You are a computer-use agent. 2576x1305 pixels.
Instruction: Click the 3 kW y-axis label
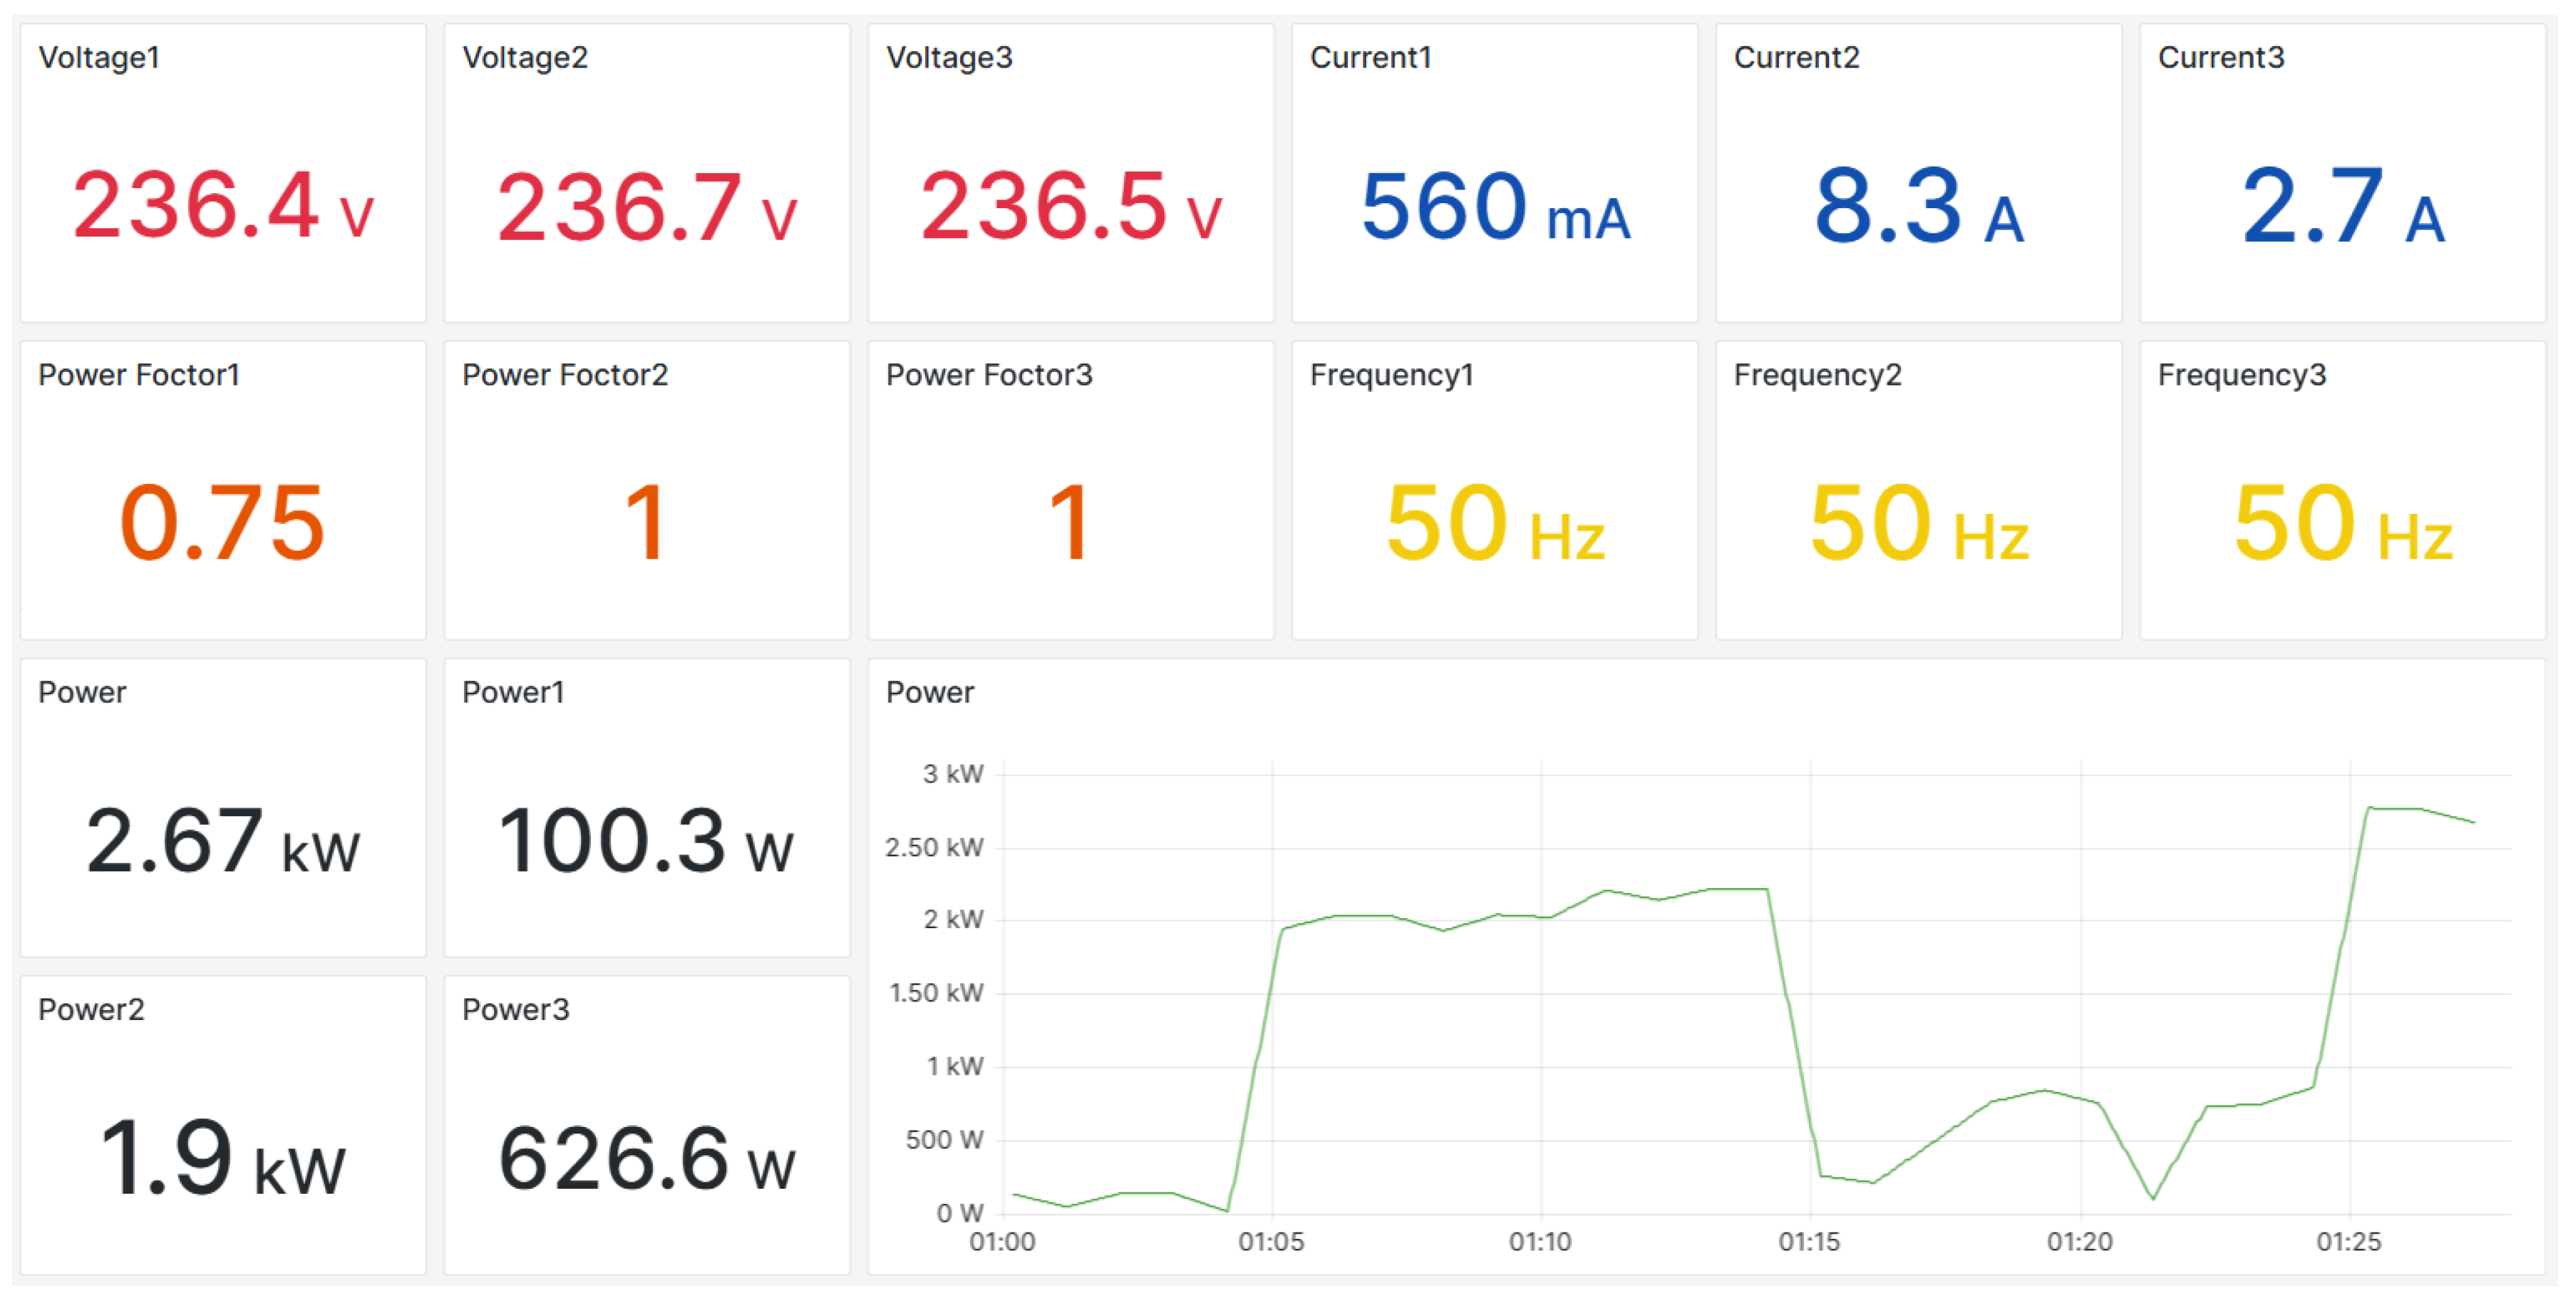(x=953, y=775)
